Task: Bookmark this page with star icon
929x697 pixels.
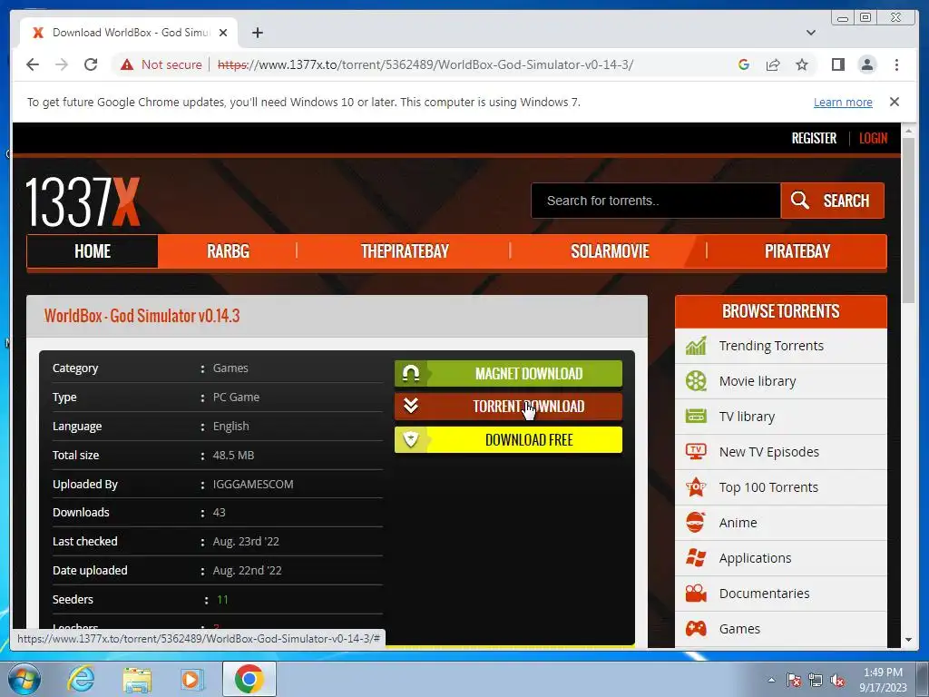Action: (x=802, y=64)
